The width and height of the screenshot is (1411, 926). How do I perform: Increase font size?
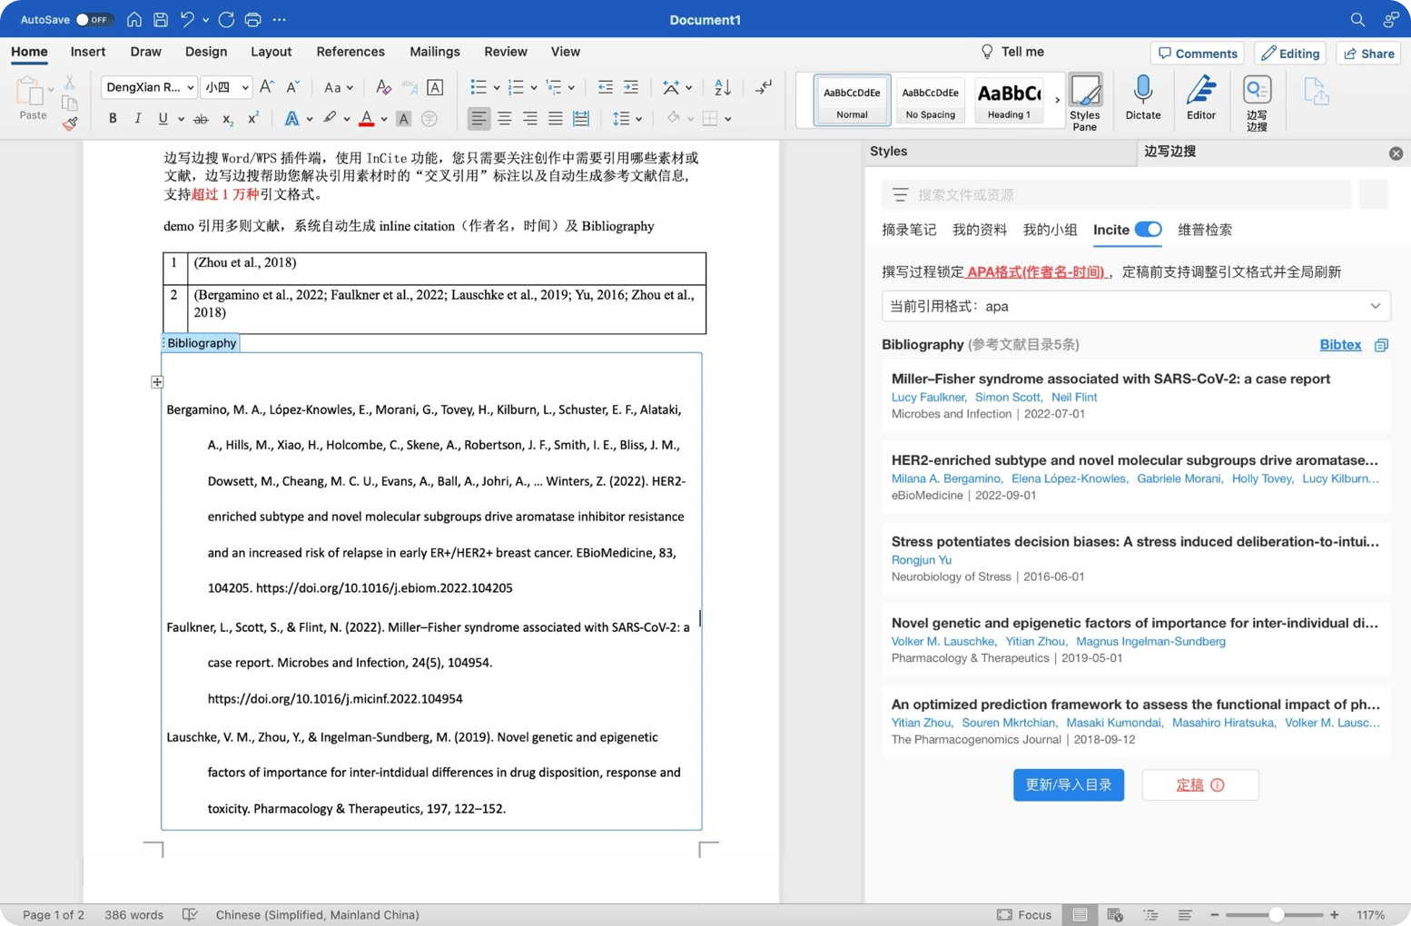coord(266,87)
